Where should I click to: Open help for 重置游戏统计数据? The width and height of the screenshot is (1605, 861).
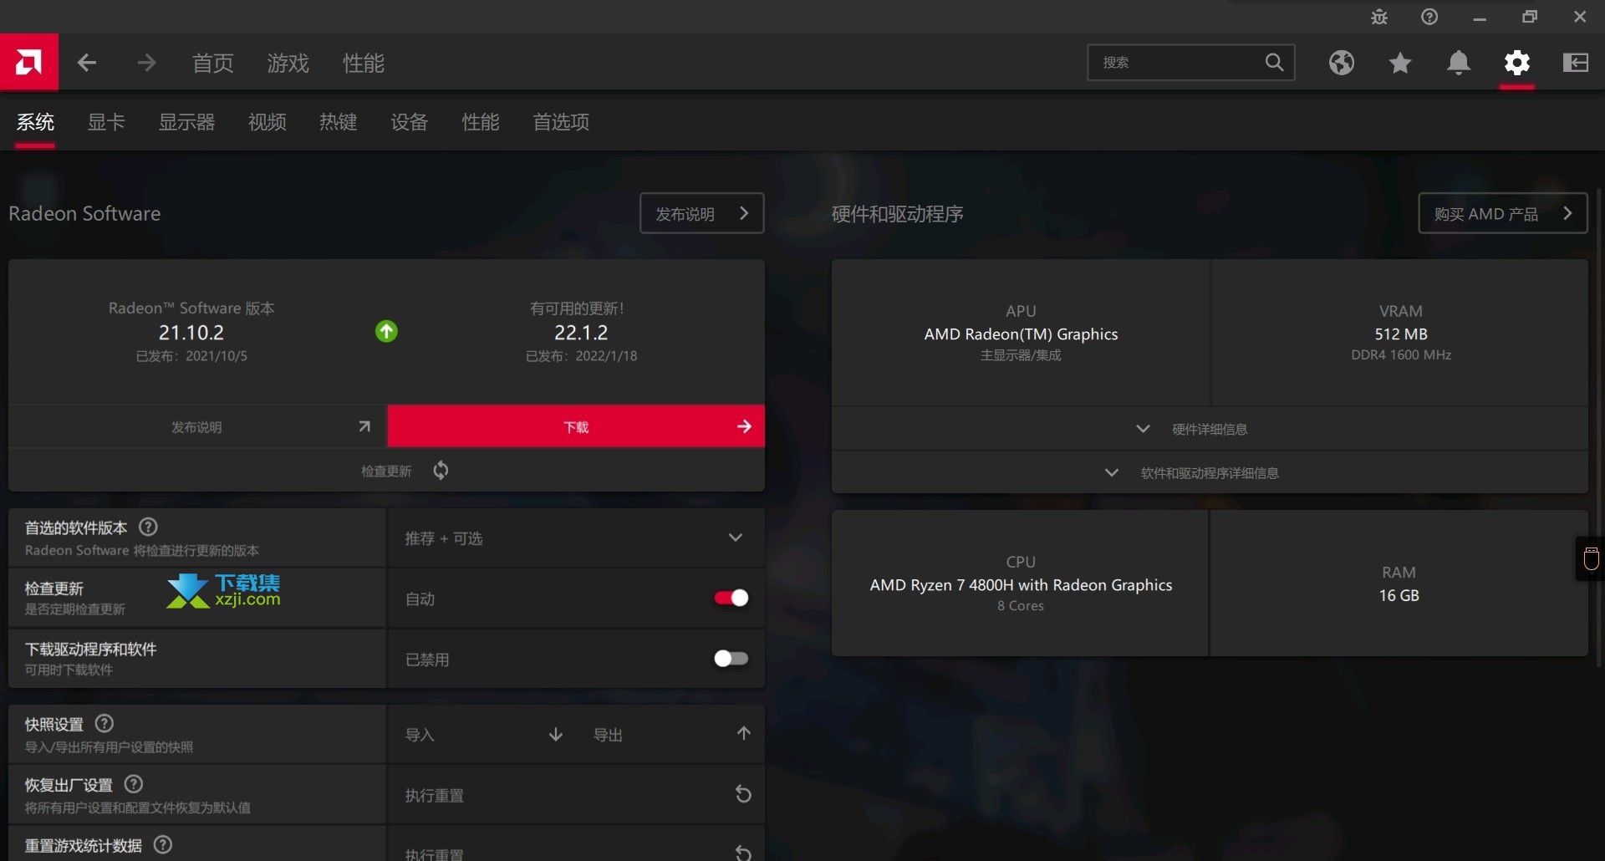point(164,844)
